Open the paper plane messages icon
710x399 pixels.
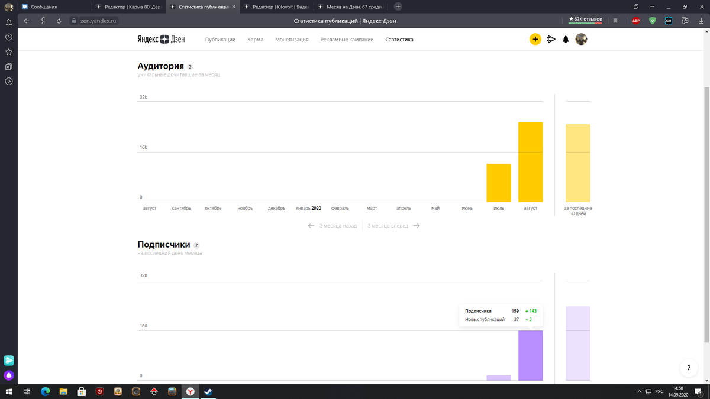pos(551,40)
